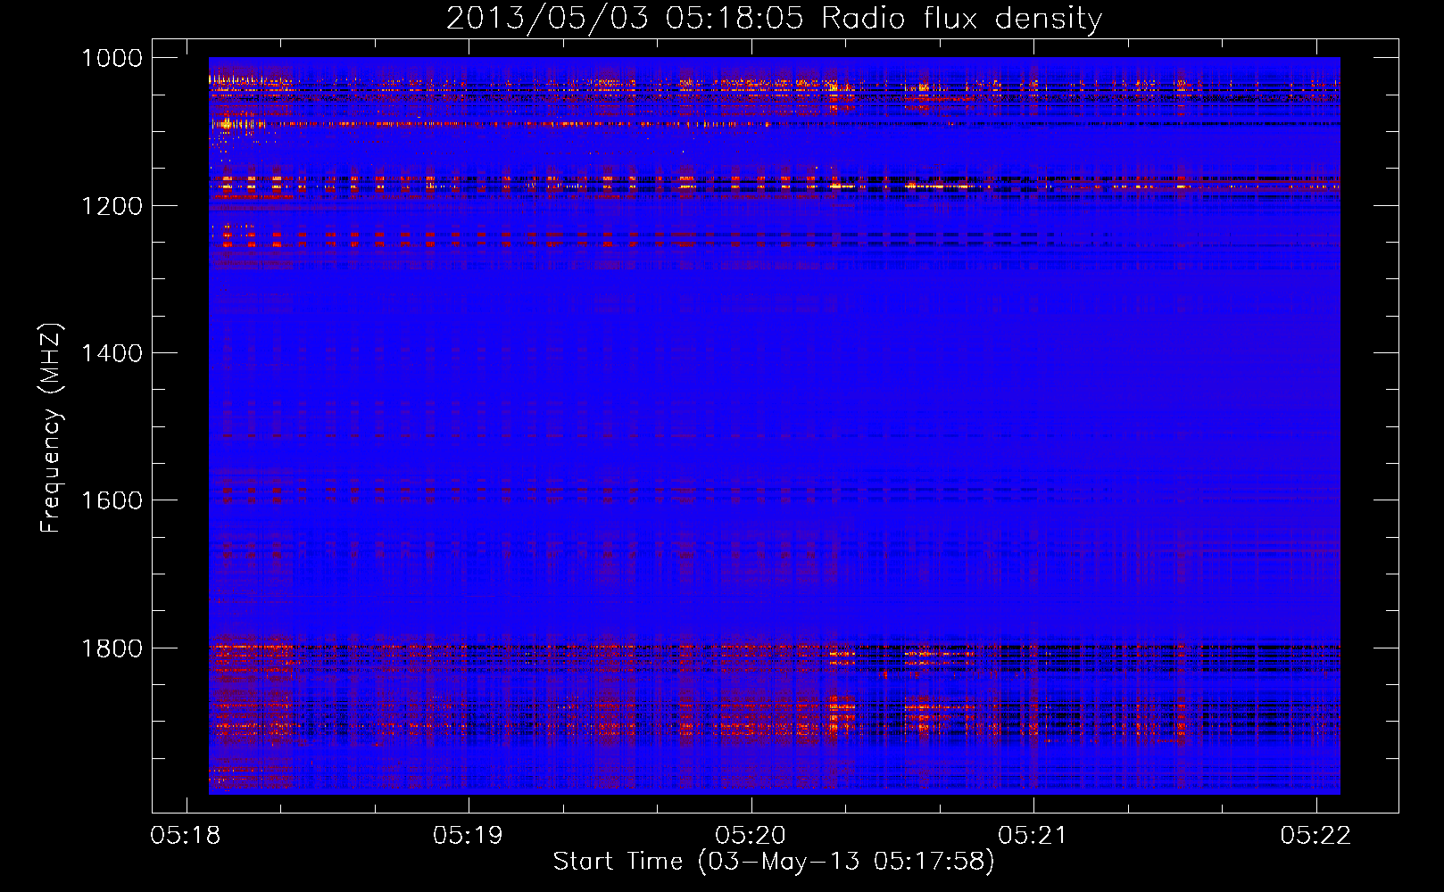Click the 1600 frequency tick label

click(112, 500)
